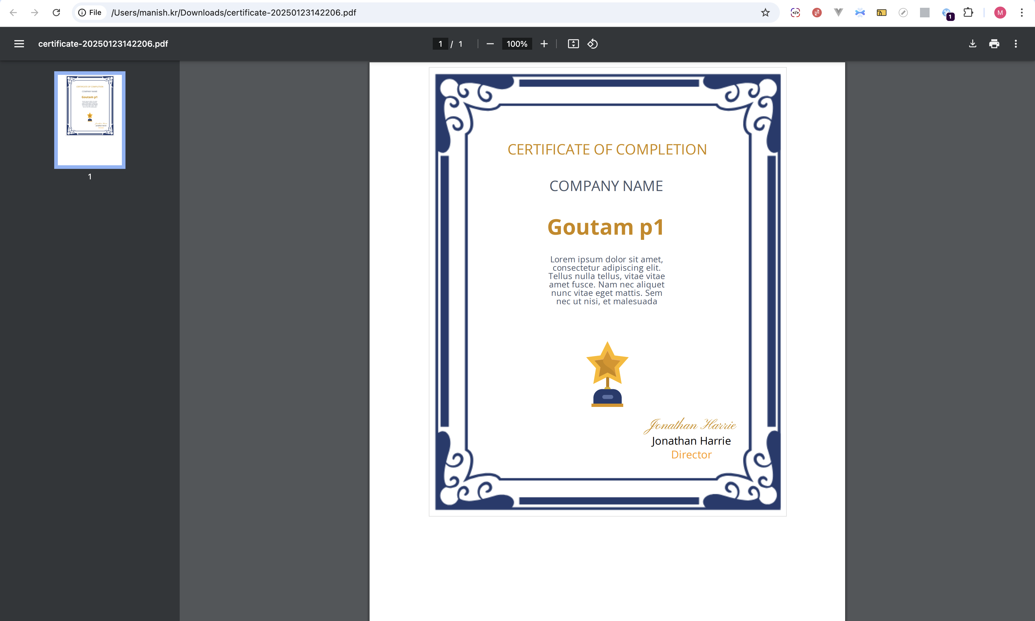Click the File site info chip

click(x=90, y=13)
